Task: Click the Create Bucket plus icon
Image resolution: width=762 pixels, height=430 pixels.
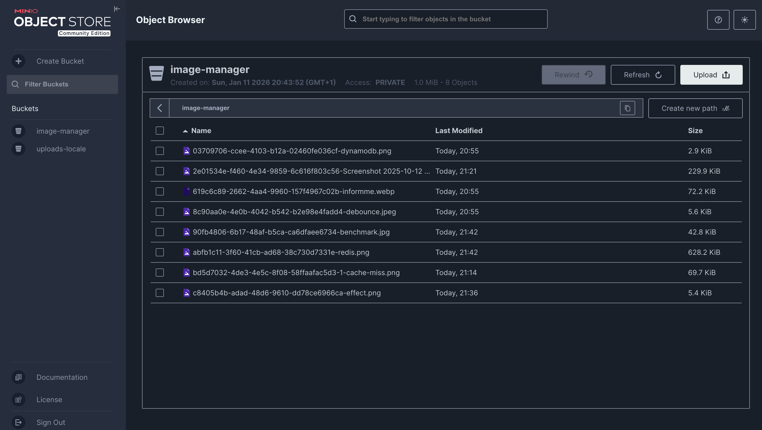Action: pos(18,61)
